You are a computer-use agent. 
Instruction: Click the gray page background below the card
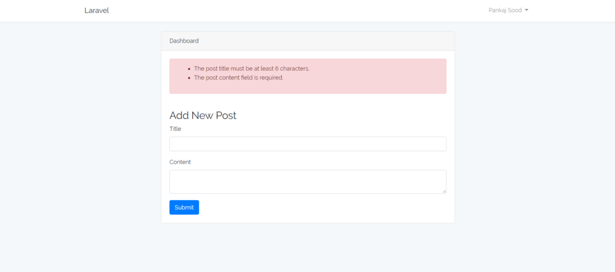[x=308, y=248]
